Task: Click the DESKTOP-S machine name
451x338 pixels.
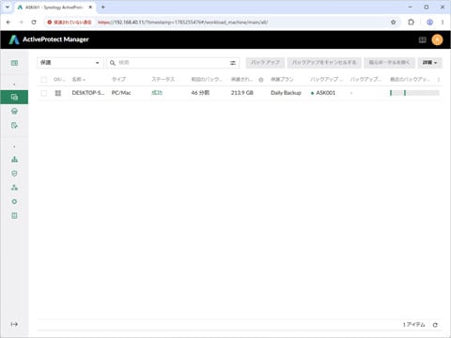Action: pyautogui.click(x=88, y=93)
